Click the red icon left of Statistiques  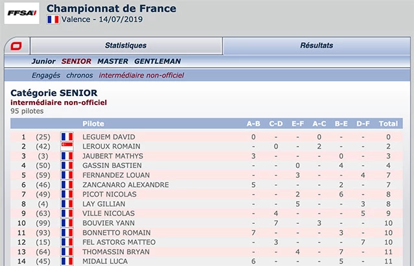click(17, 46)
